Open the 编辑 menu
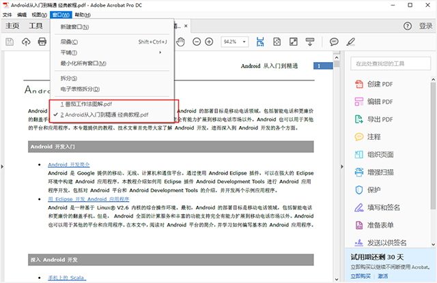The width and height of the screenshot is (437, 283). click(22, 15)
